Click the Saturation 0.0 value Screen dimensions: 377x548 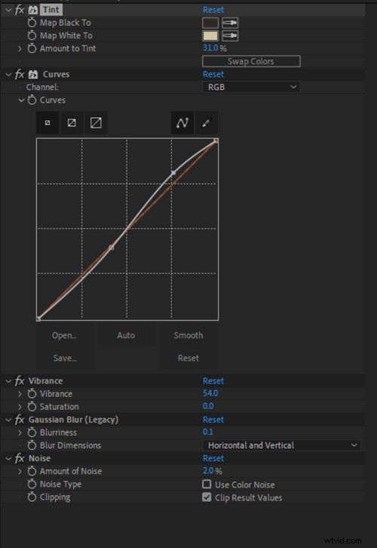tap(208, 406)
